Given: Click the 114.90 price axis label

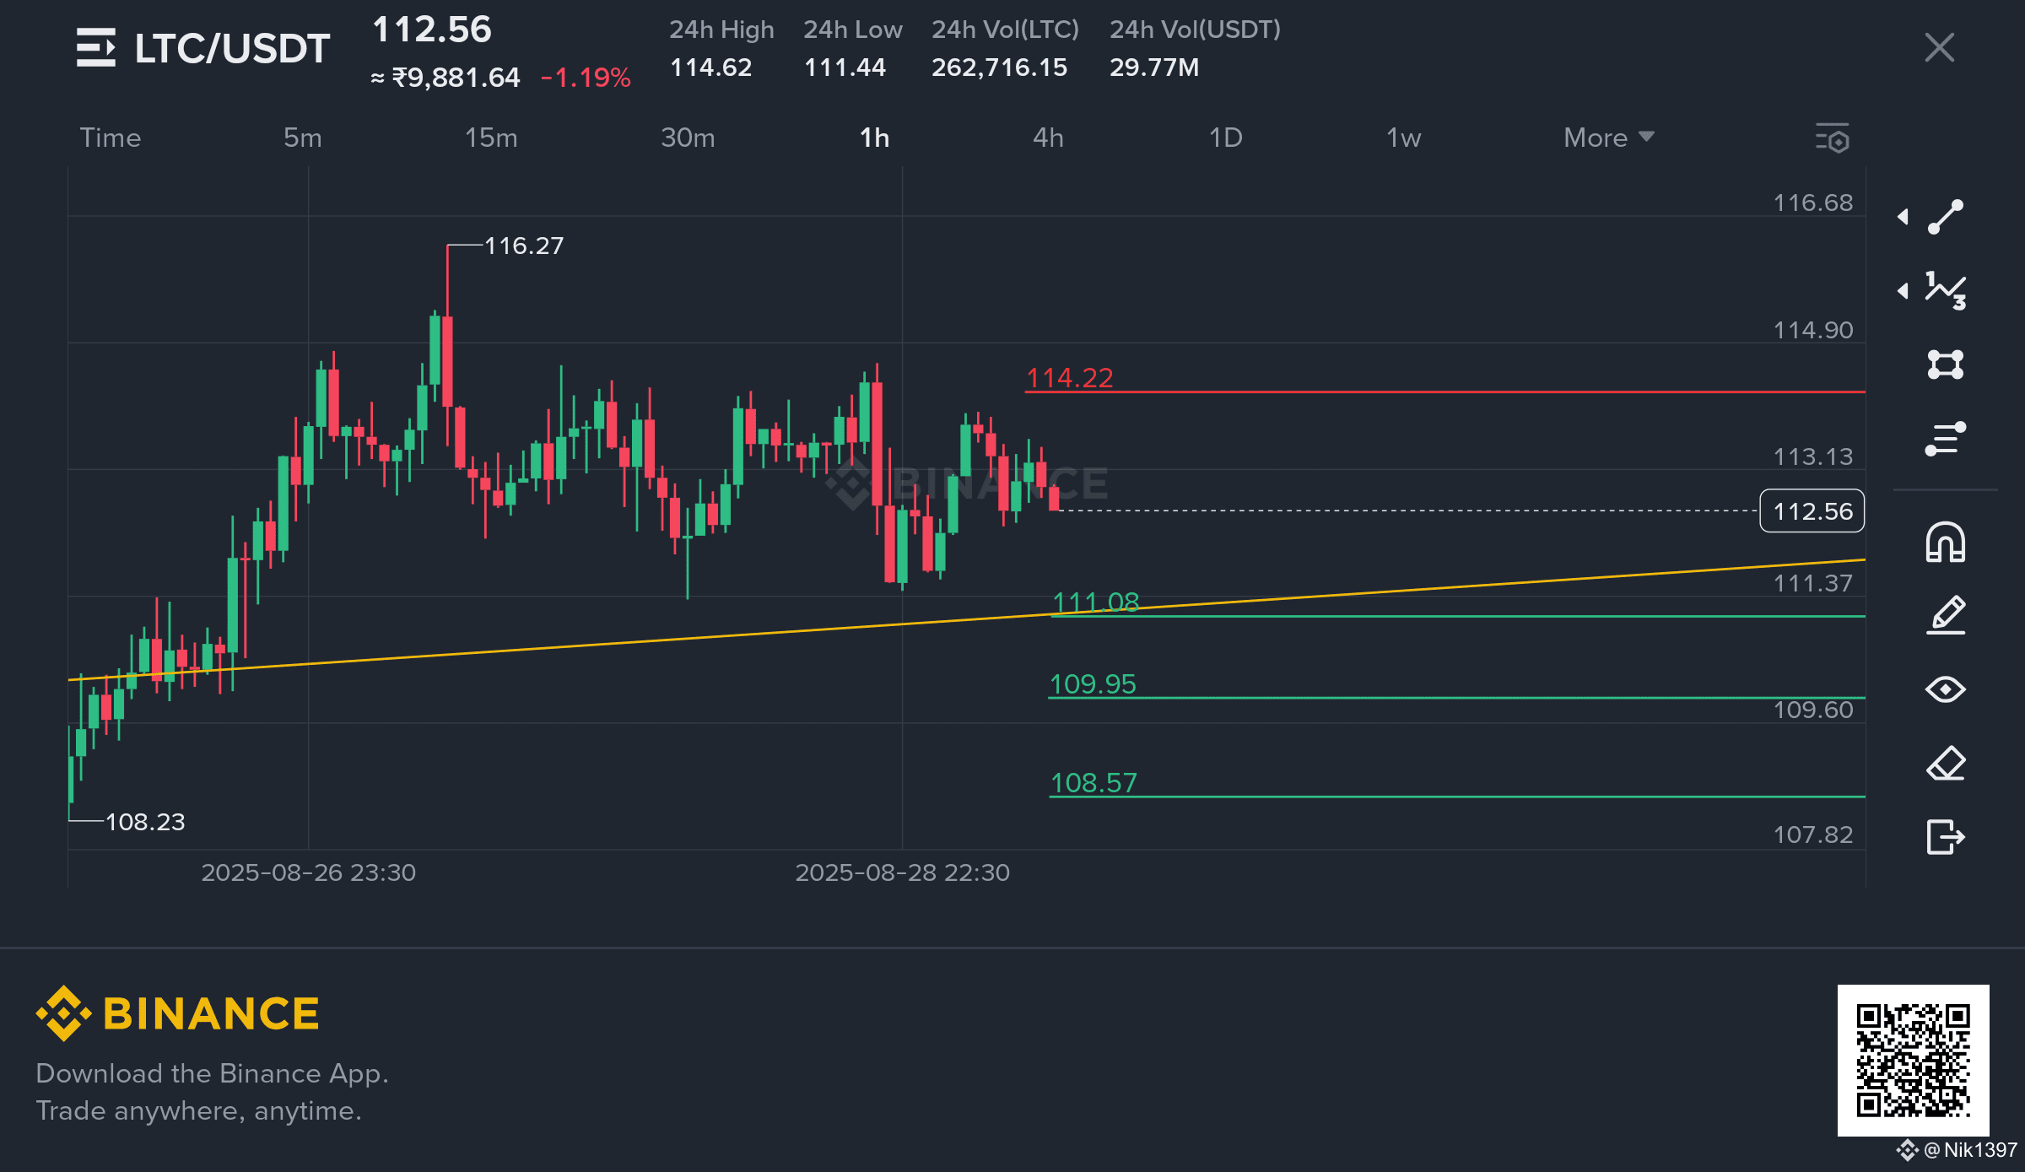Looking at the screenshot, I should [1813, 330].
